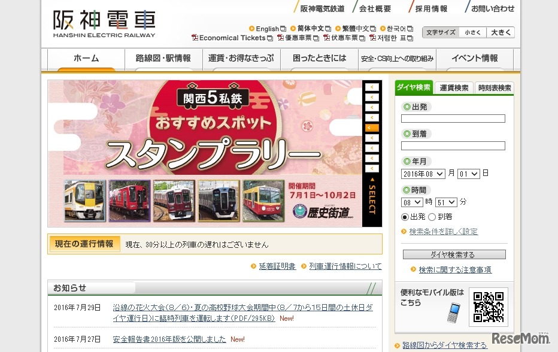The width and height of the screenshot is (558, 352).
Task: Select ダイヤ検索 search tab
Action: coord(414,87)
